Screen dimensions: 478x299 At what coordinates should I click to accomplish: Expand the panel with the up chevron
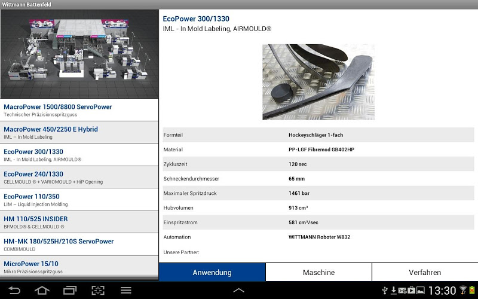tap(238, 291)
